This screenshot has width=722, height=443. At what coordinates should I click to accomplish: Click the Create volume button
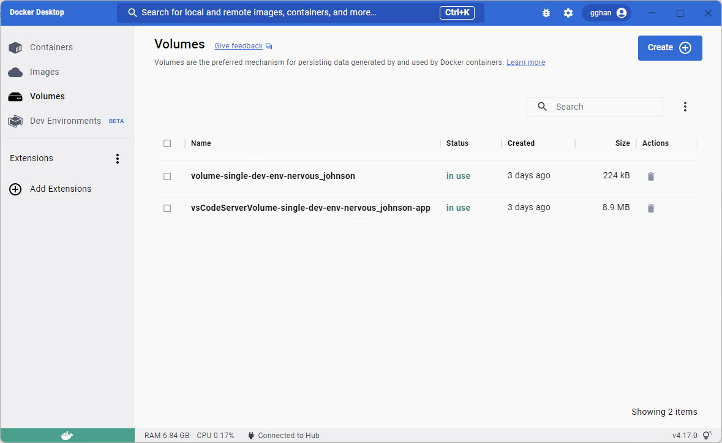click(670, 48)
